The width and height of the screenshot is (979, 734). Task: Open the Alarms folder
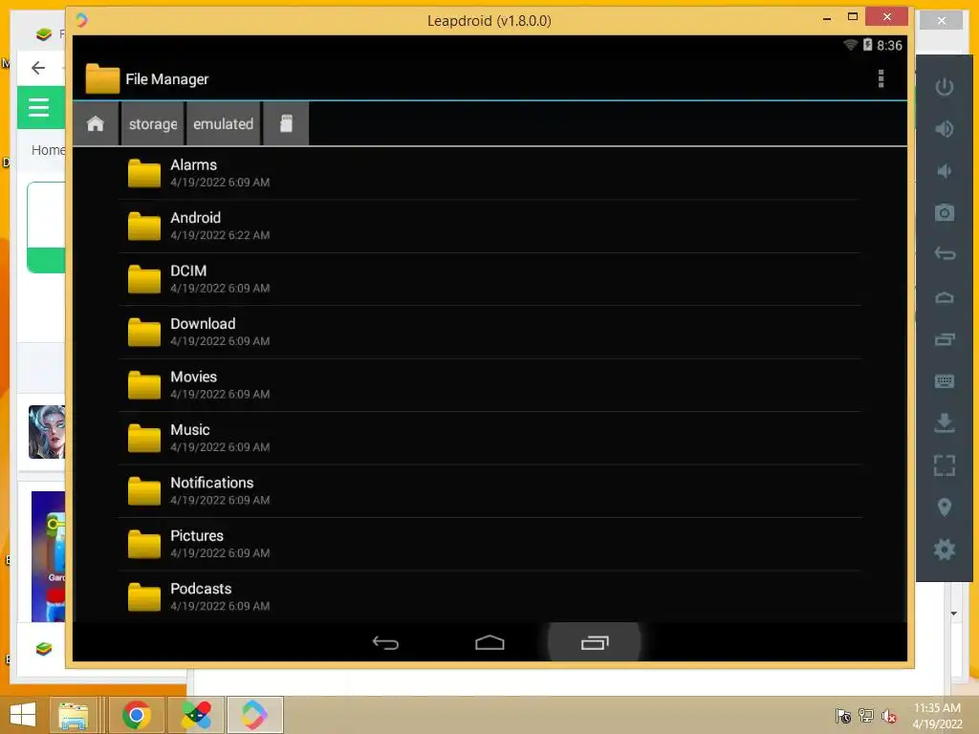(x=490, y=174)
